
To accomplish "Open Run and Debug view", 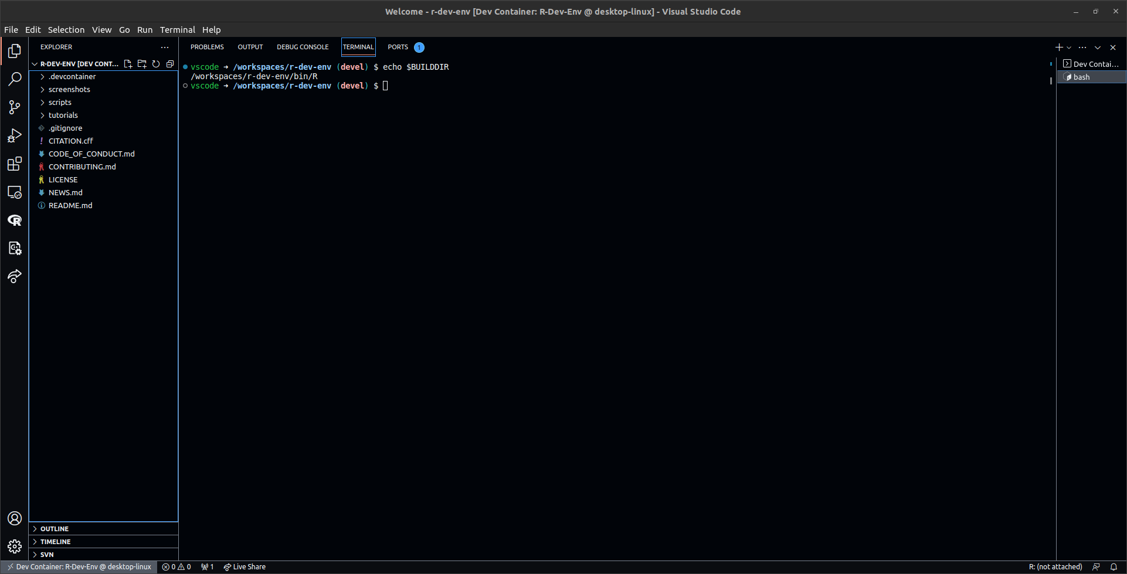I will tap(15, 135).
